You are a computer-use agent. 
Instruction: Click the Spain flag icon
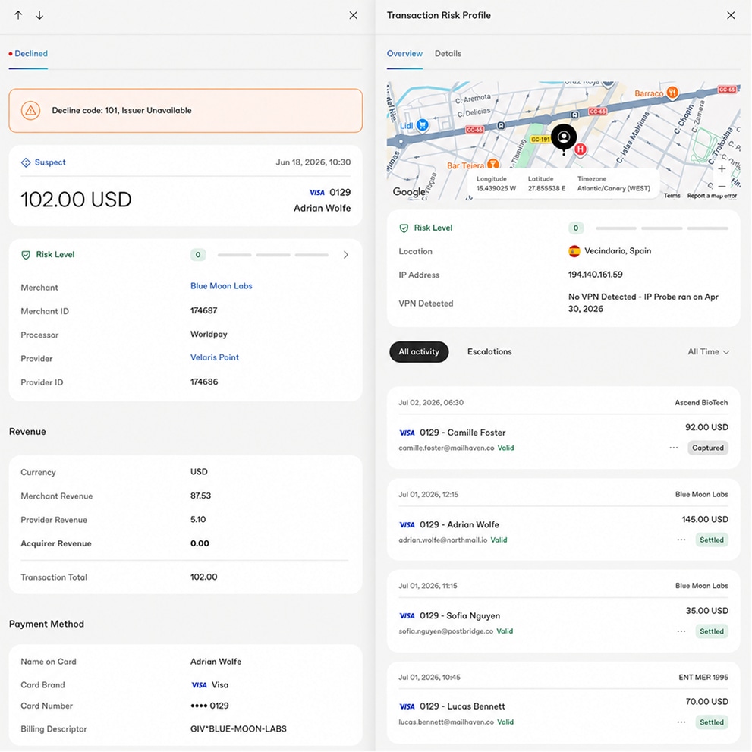pyautogui.click(x=574, y=251)
